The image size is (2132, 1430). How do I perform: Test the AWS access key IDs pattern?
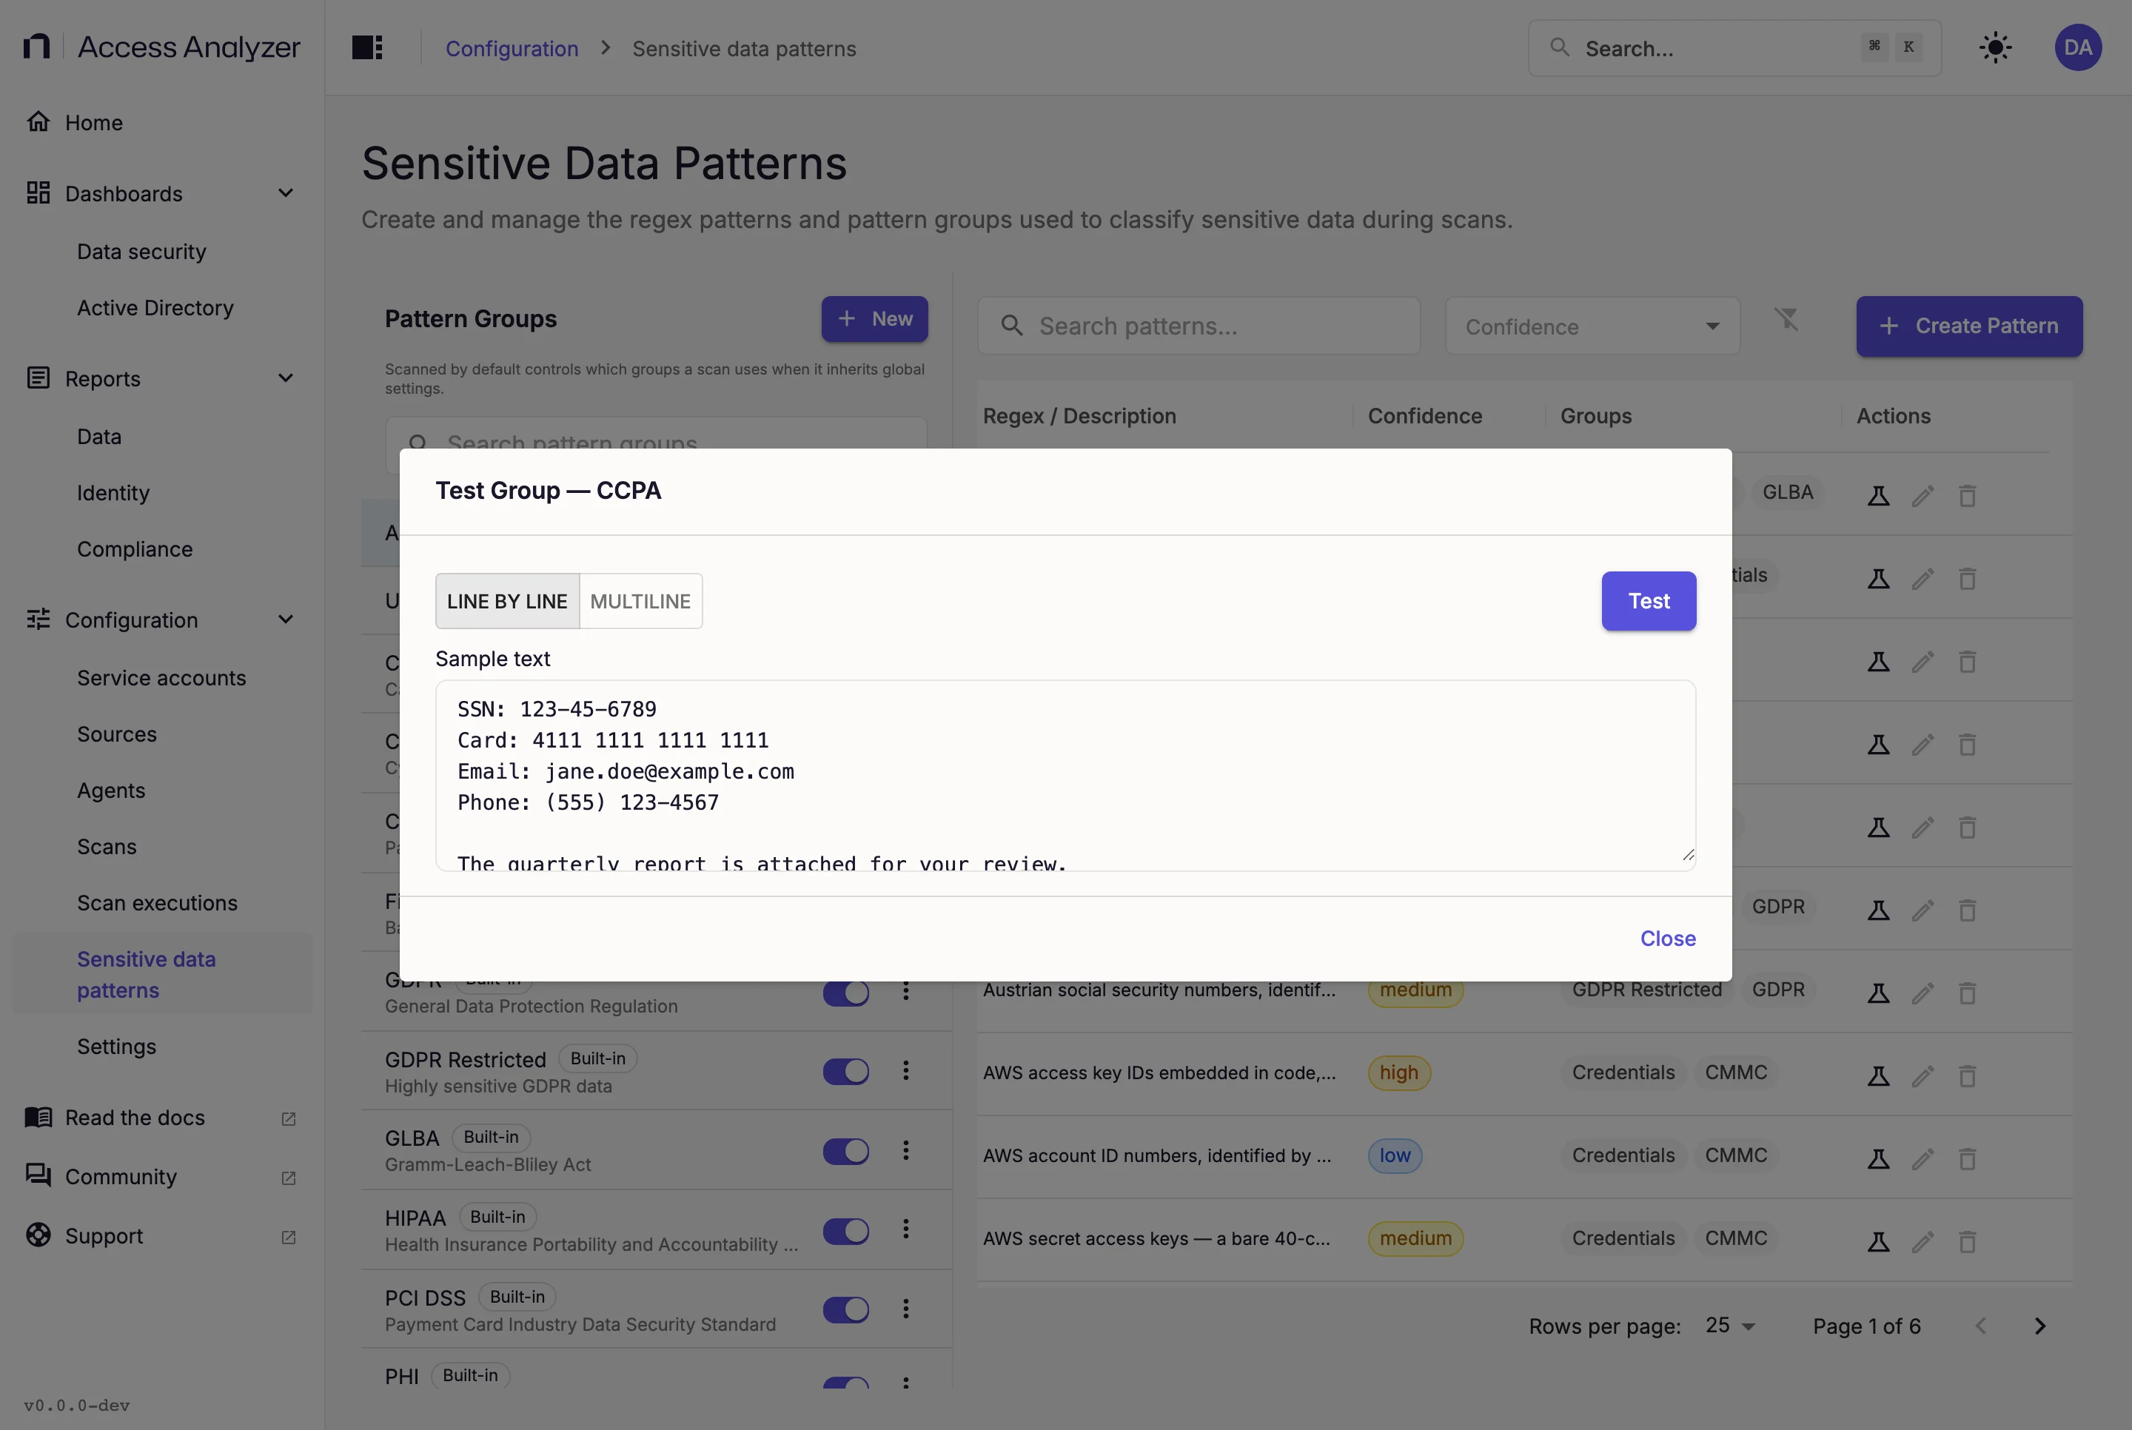point(1879,1075)
